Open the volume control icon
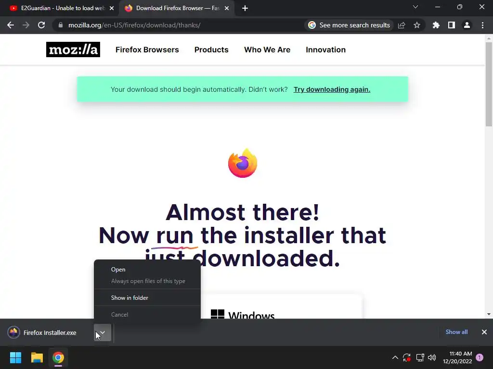Image resolution: width=493 pixels, height=369 pixels. click(432, 357)
